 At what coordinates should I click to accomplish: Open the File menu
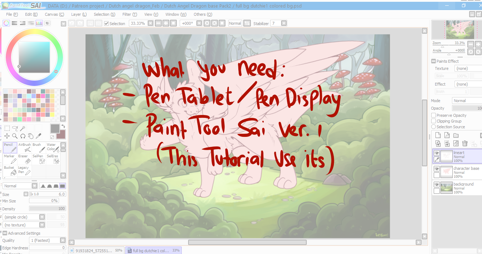click(x=12, y=14)
